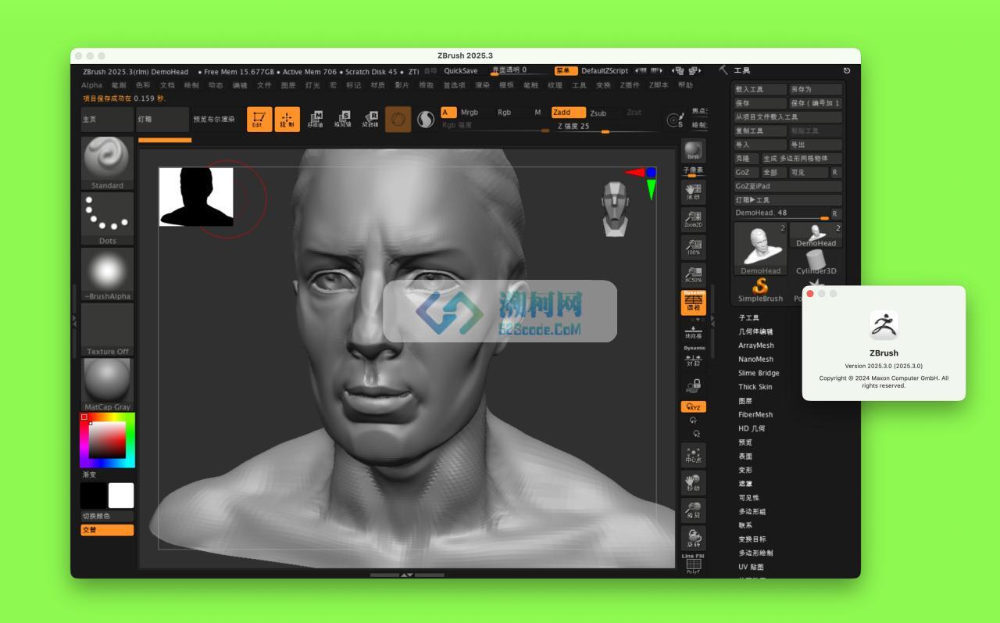
Task: Click the 滚动 hand scroll icon
Action: (x=693, y=192)
